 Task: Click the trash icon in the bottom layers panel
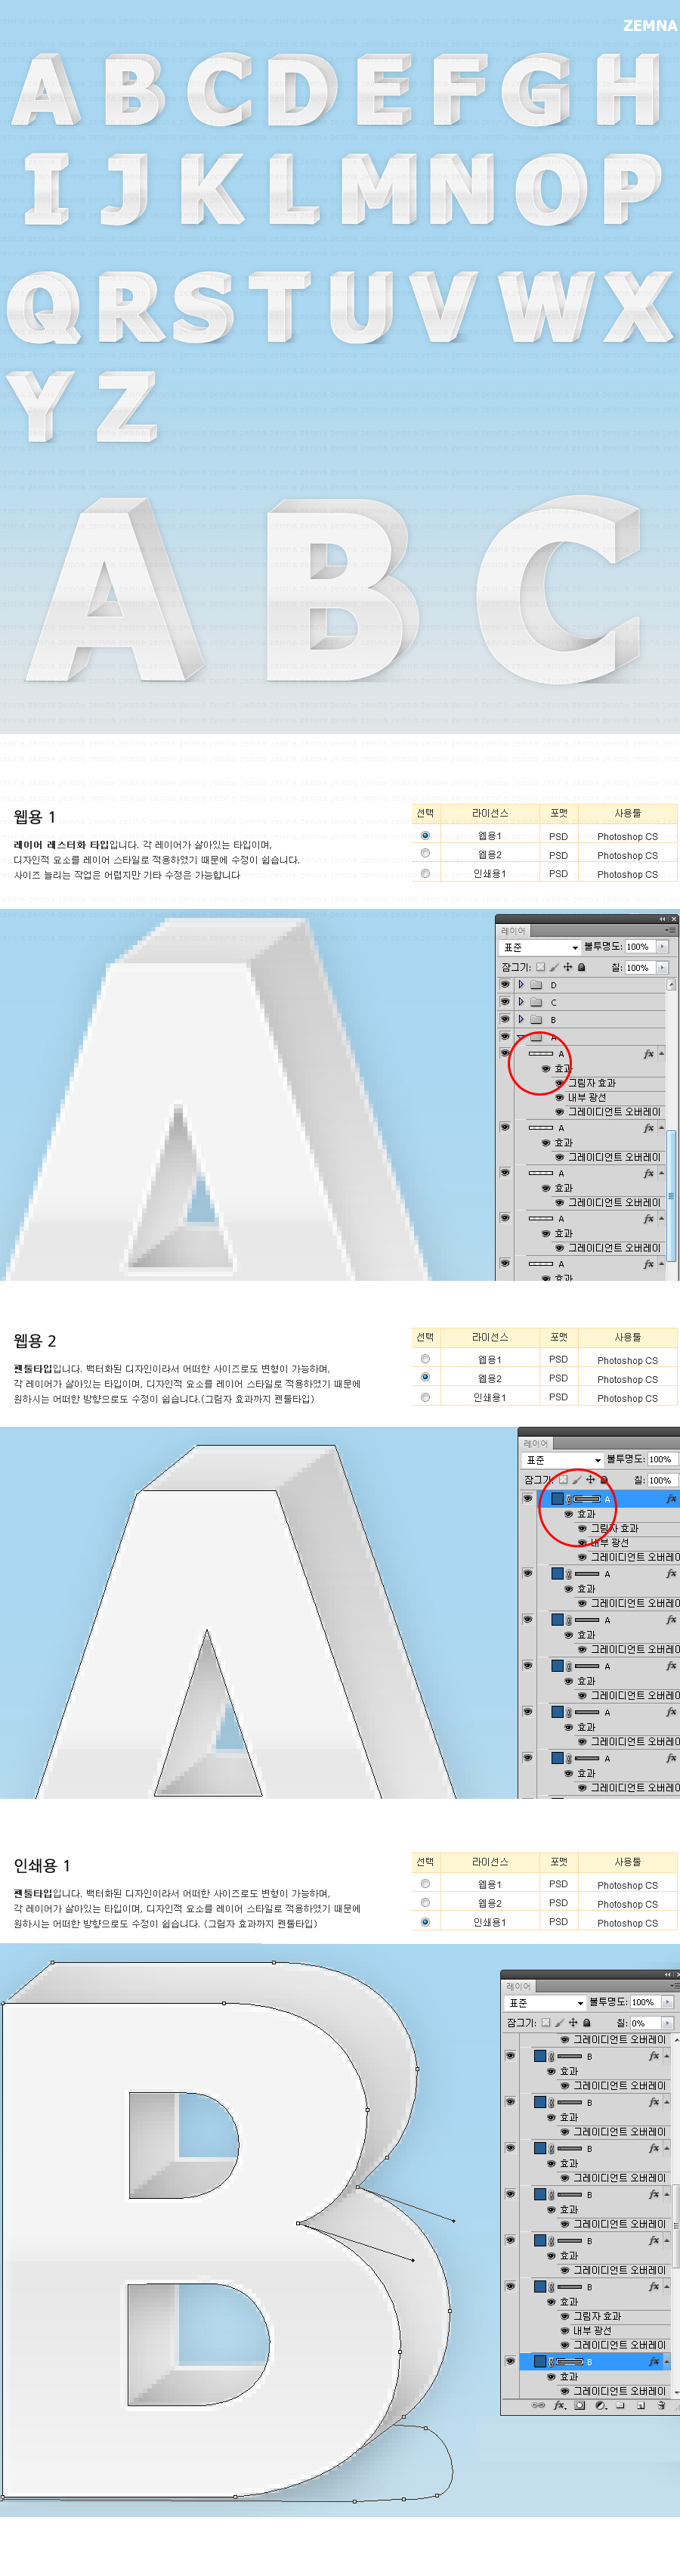coord(661,2404)
